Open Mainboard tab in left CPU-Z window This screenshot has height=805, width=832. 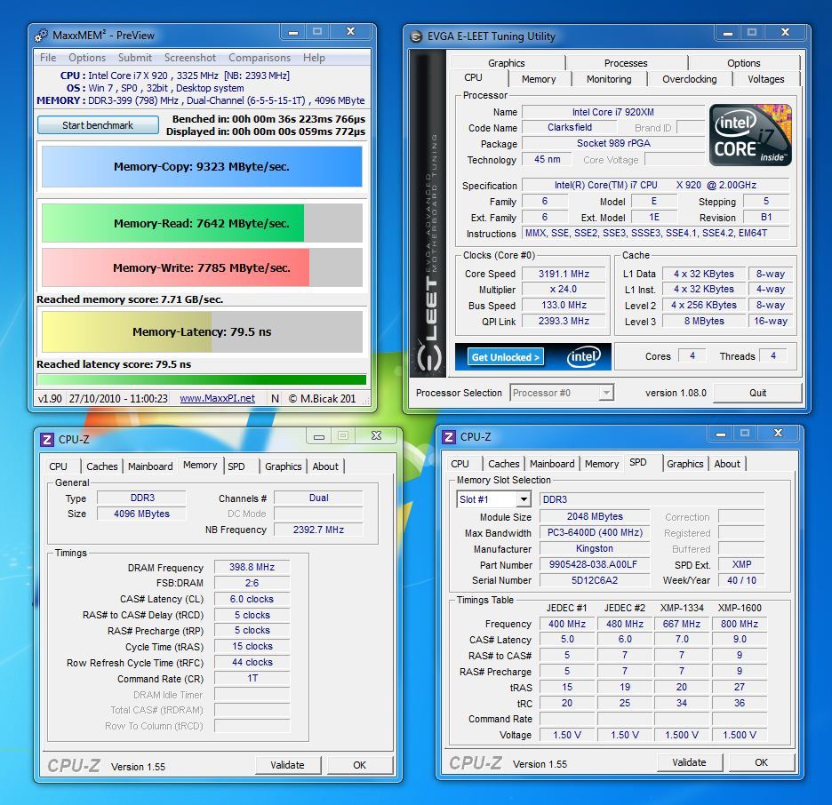tap(150, 466)
